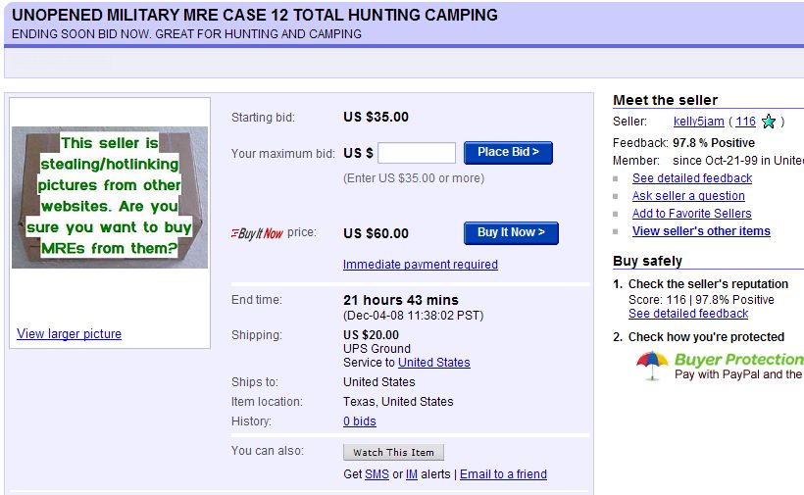Click Email to a friend link
804x495 pixels.
point(503,474)
